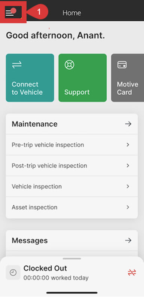144x297 pixels.
Task: Tap the clock icon beside Clocked Out
Action: [13, 273]
